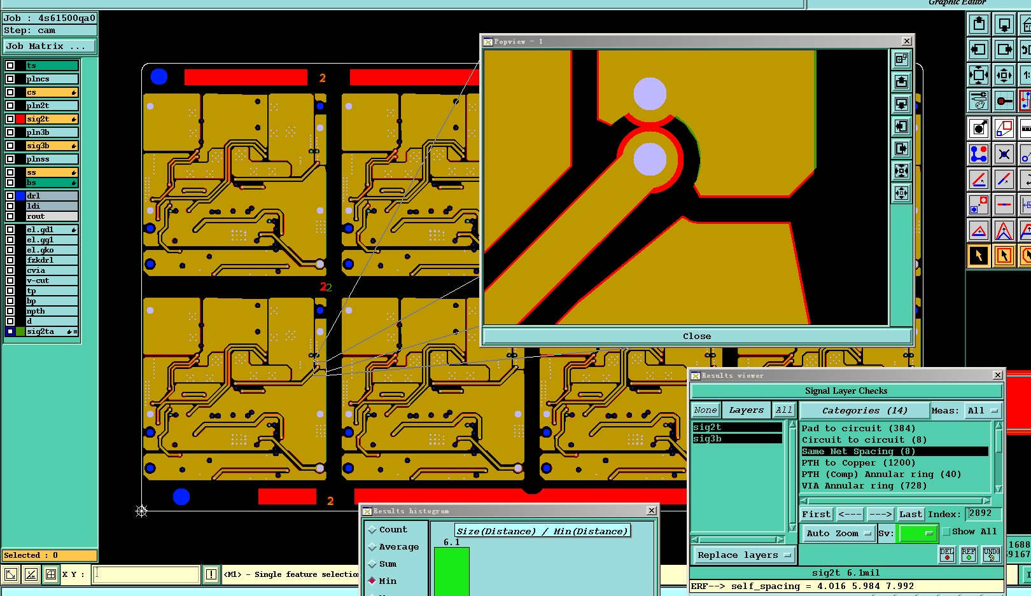Toggle display checkbox for drl layer

(10, 196)
